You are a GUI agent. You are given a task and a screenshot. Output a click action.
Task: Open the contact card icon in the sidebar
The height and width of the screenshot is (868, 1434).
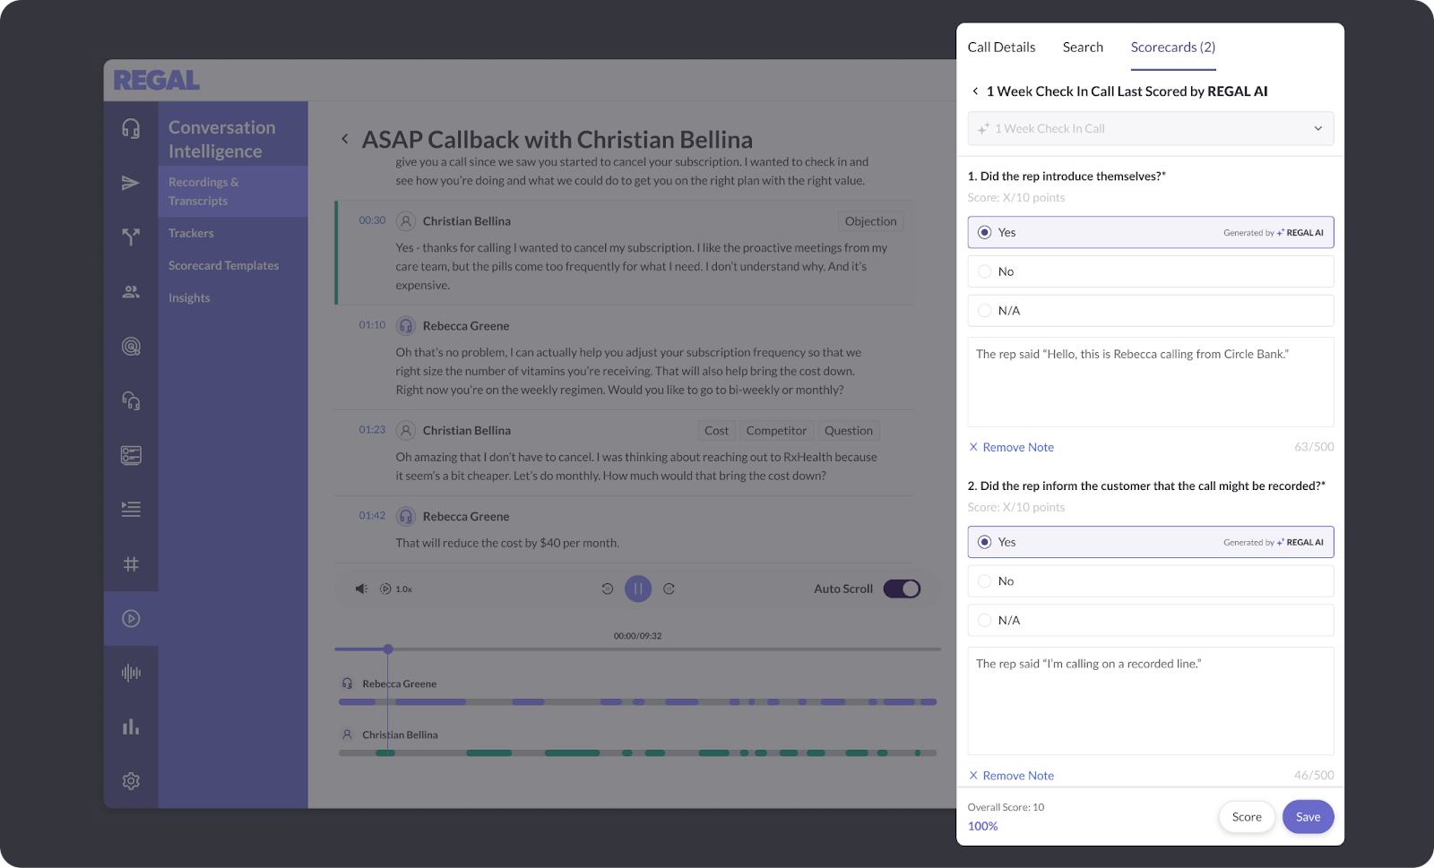coord(131,455)
